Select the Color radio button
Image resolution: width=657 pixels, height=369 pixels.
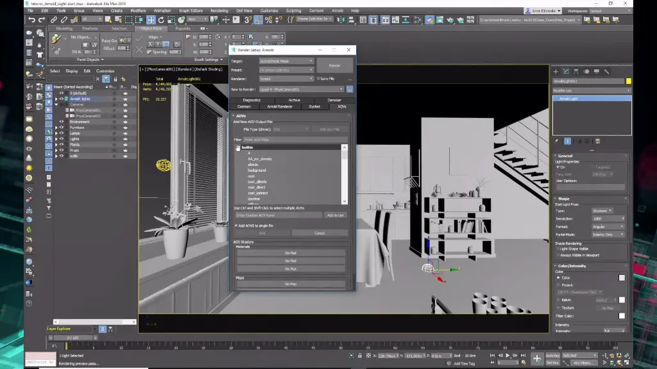pos(558,278)
